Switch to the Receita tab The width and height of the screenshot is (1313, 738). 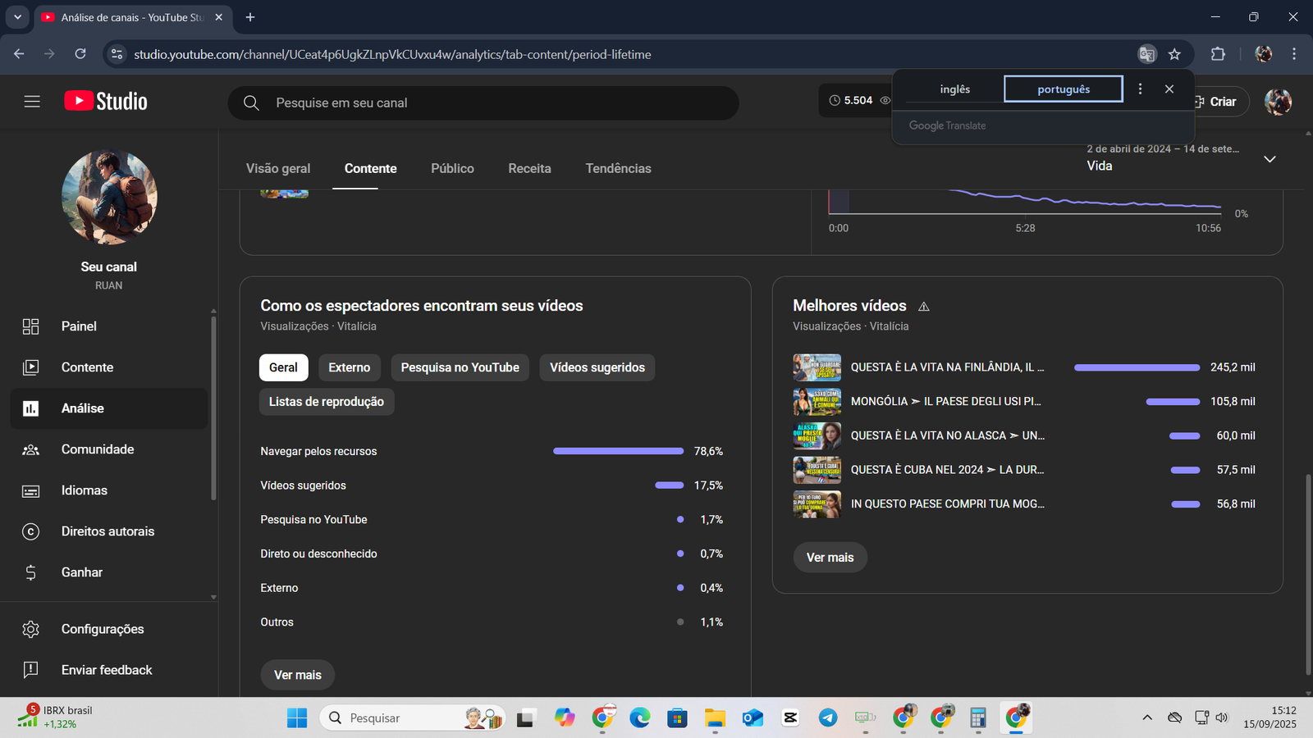point(529,168)
